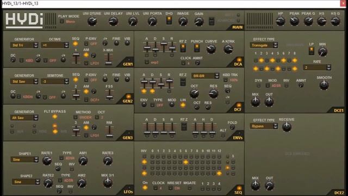Click the UNI LVL knob

[x=133, y=21]
